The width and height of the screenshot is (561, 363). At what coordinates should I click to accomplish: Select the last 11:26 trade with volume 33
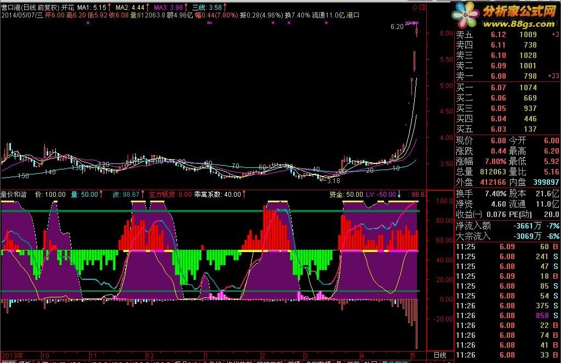[507, 355]
